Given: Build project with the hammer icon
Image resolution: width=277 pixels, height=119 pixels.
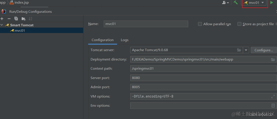Looking at the screenshot, I should pos(236,3).
